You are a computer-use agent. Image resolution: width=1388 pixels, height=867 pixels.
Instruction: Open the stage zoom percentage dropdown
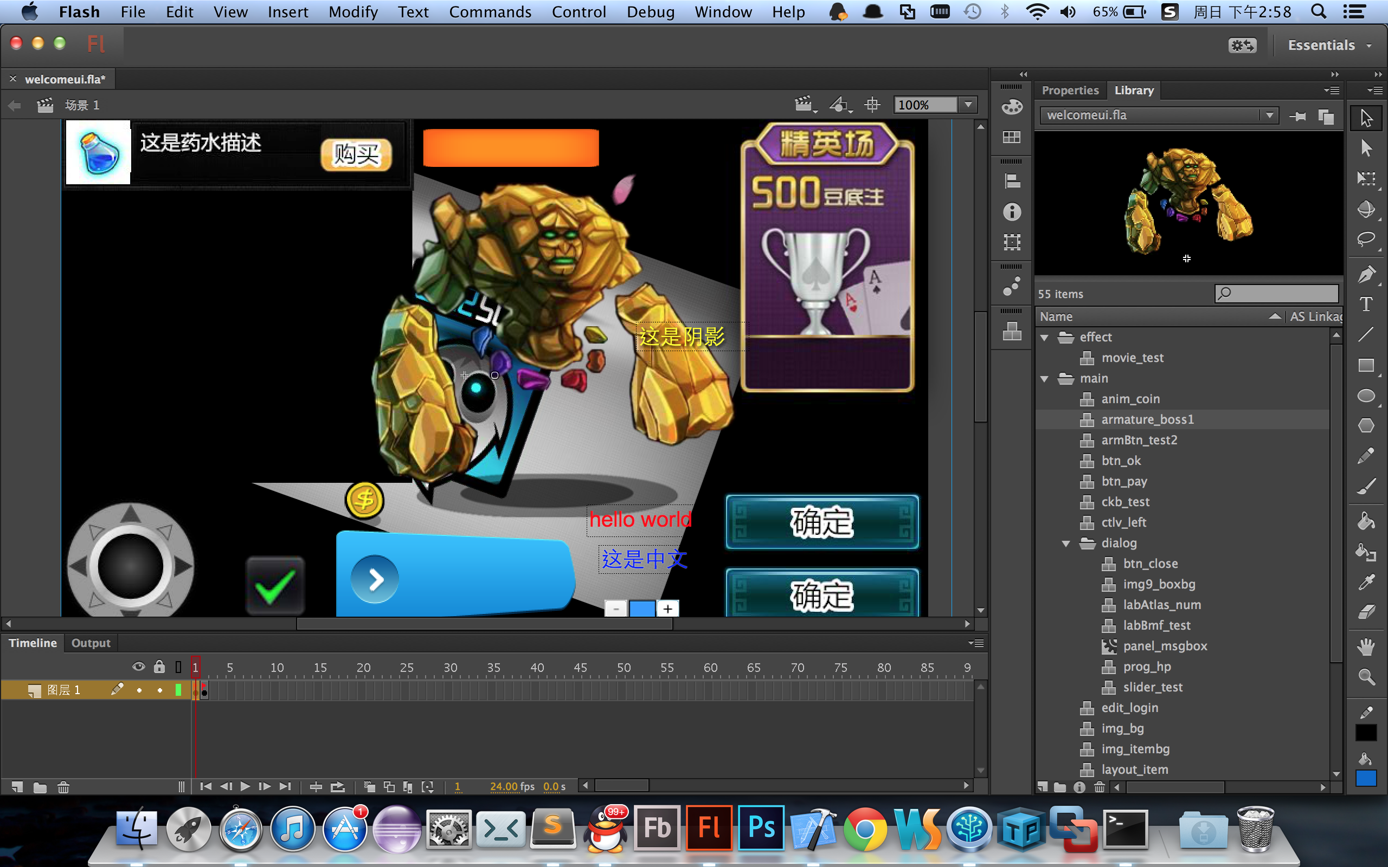click(x=969, y=105)
